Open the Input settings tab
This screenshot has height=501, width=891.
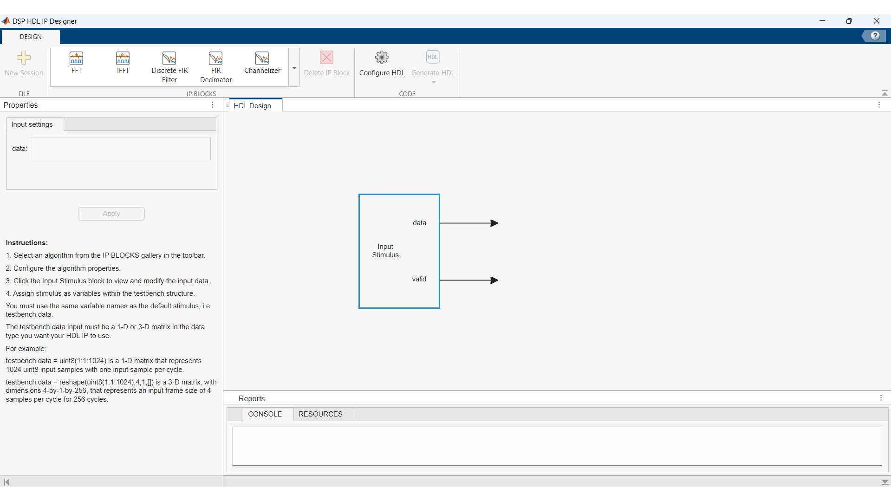31,124
